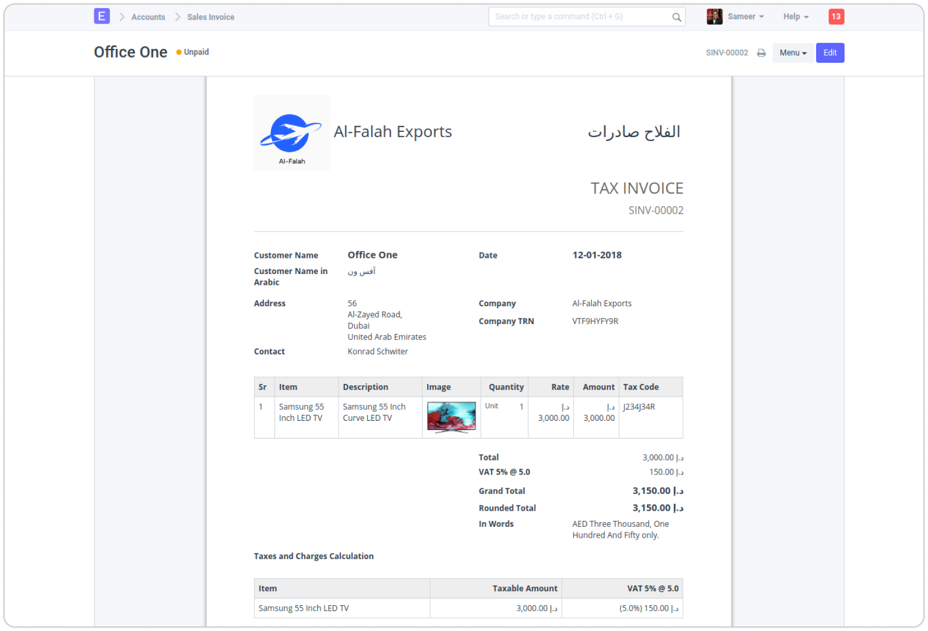Select the United Arab Emirates address line
The width and height of the screenshot is (928, 631).
pos(387,337)
